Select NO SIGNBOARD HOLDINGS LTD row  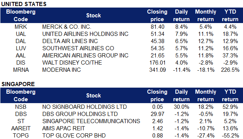(x=122, y=107)
